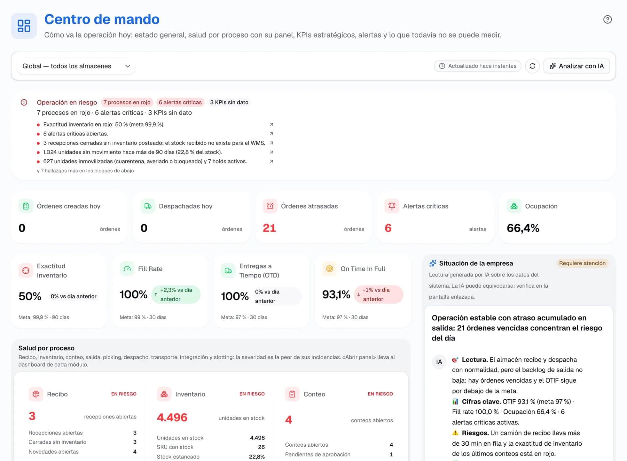This screenshot has height=461, width=627.
Task: Click the Ocupación value 66,4%
Action: coord(523,228)
